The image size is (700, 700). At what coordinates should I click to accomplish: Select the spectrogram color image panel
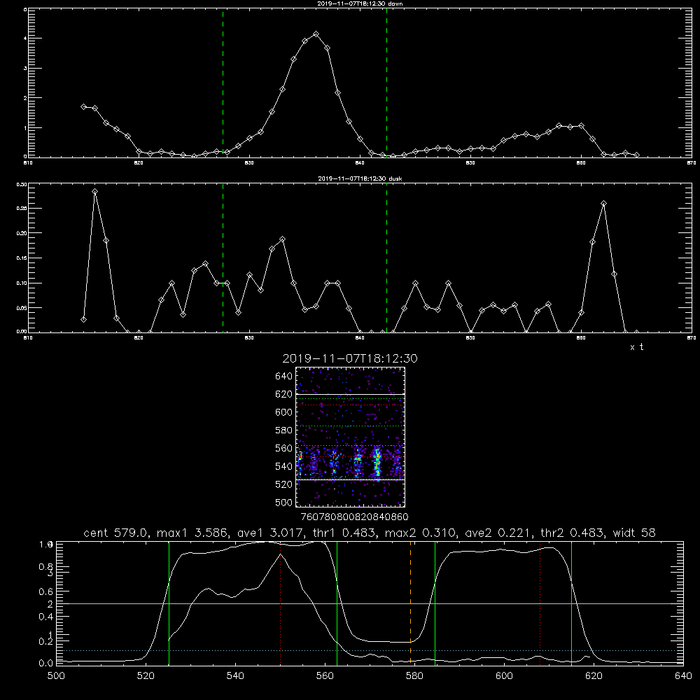pyautogui.click(x=350, y=437)
